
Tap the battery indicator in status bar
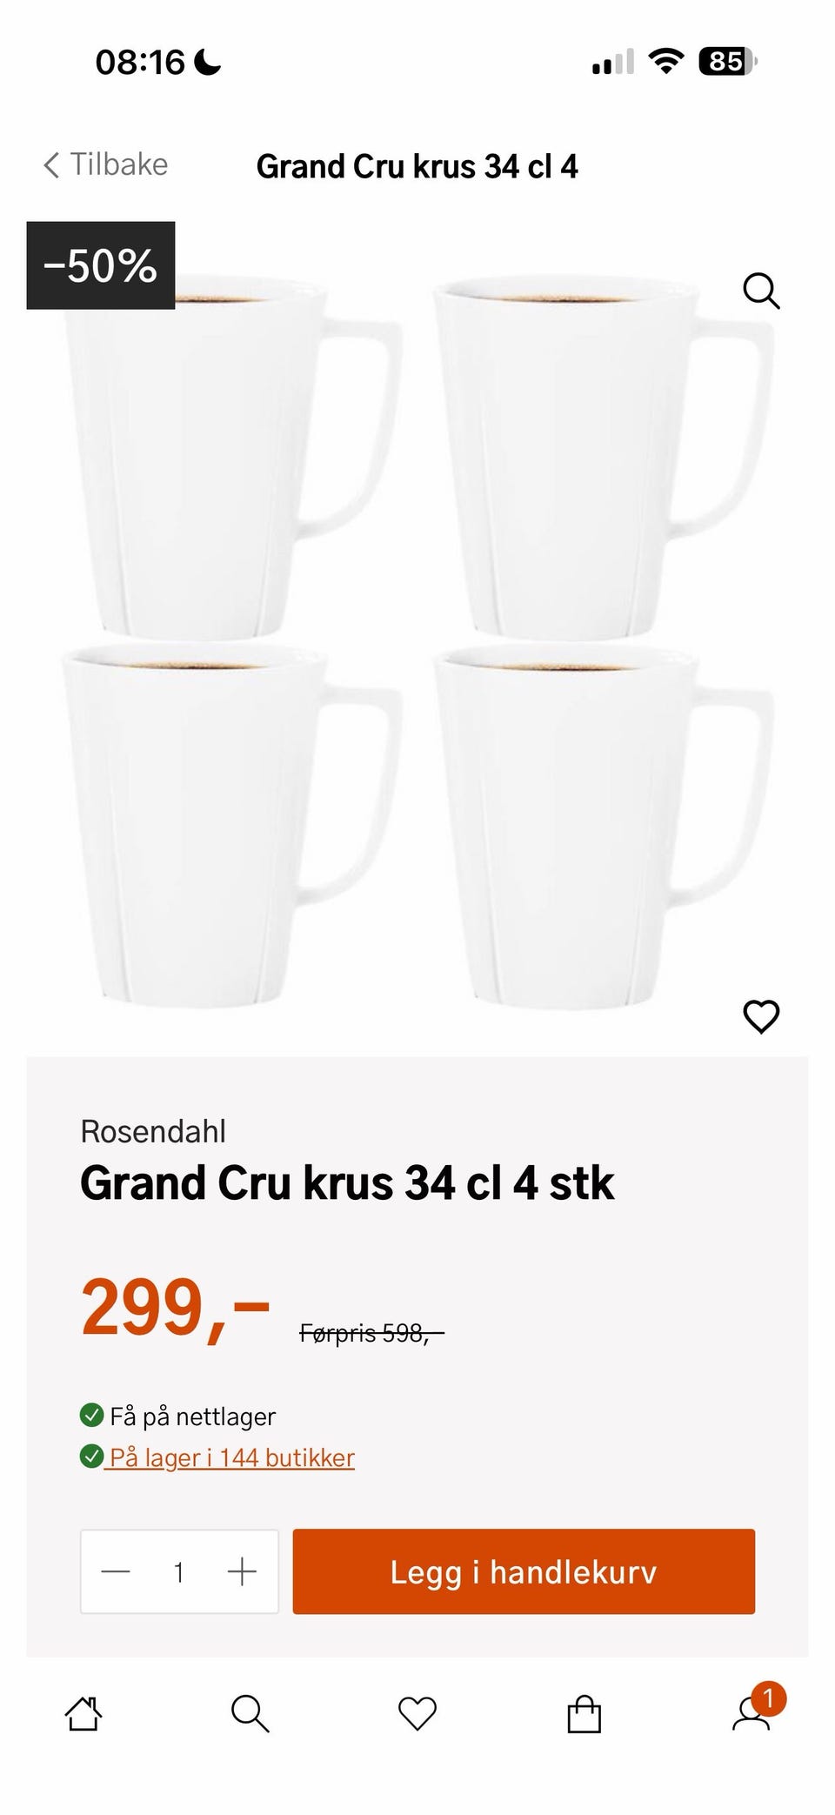tap(728, 62)
